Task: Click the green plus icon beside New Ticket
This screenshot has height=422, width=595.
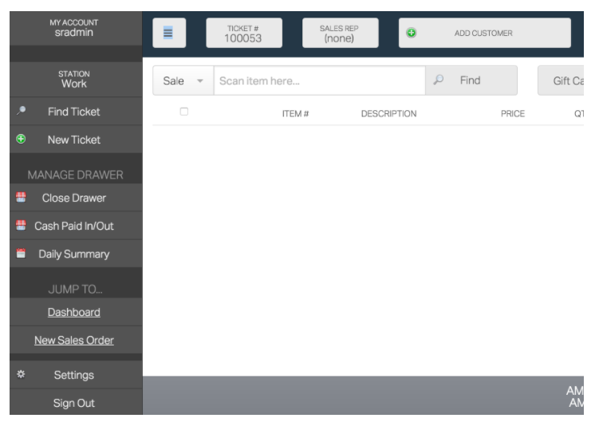Action: pos(21,140)
